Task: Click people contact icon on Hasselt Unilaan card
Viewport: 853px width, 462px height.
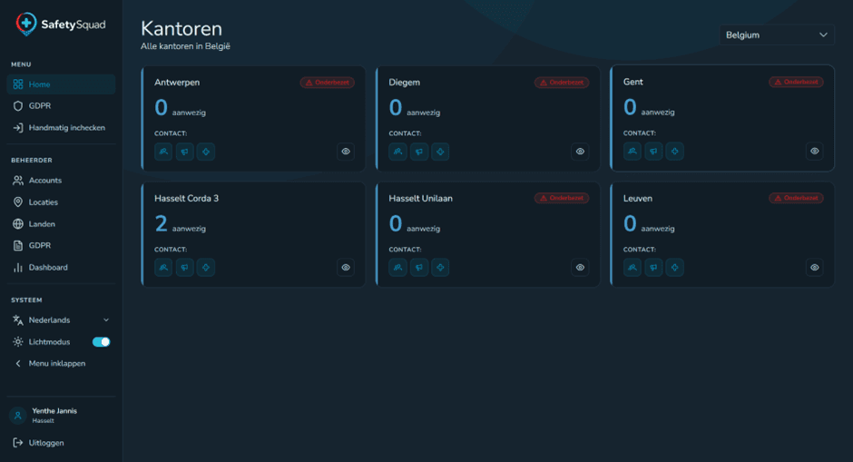Action: (x=397, y=268)
